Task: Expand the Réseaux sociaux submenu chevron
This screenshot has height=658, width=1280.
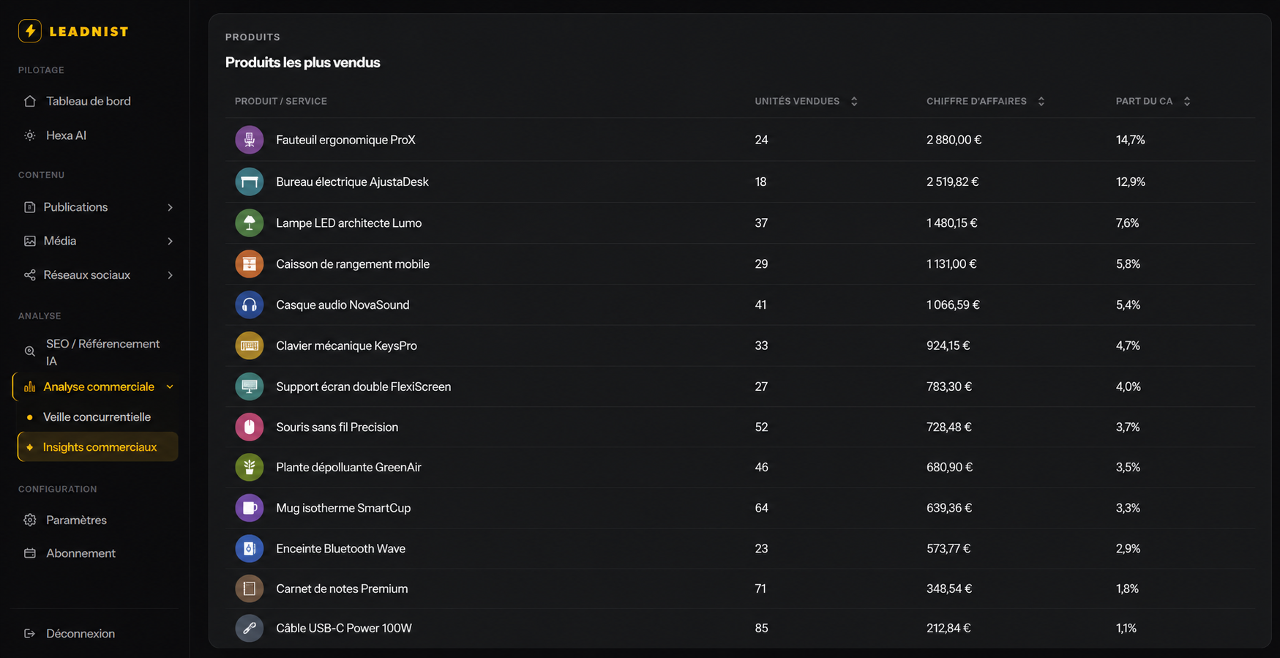Action: click(x=170, y=275)
